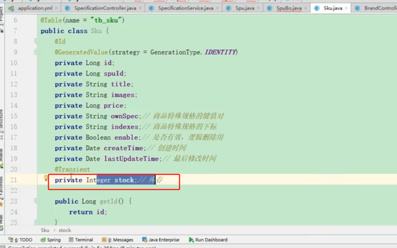Click IDENTITY constant on line 9

(x=220, y=52)
